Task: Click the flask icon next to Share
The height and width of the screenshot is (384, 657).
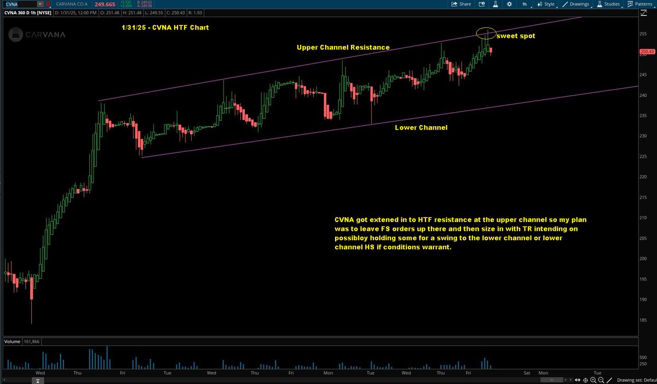Action: 495,4
